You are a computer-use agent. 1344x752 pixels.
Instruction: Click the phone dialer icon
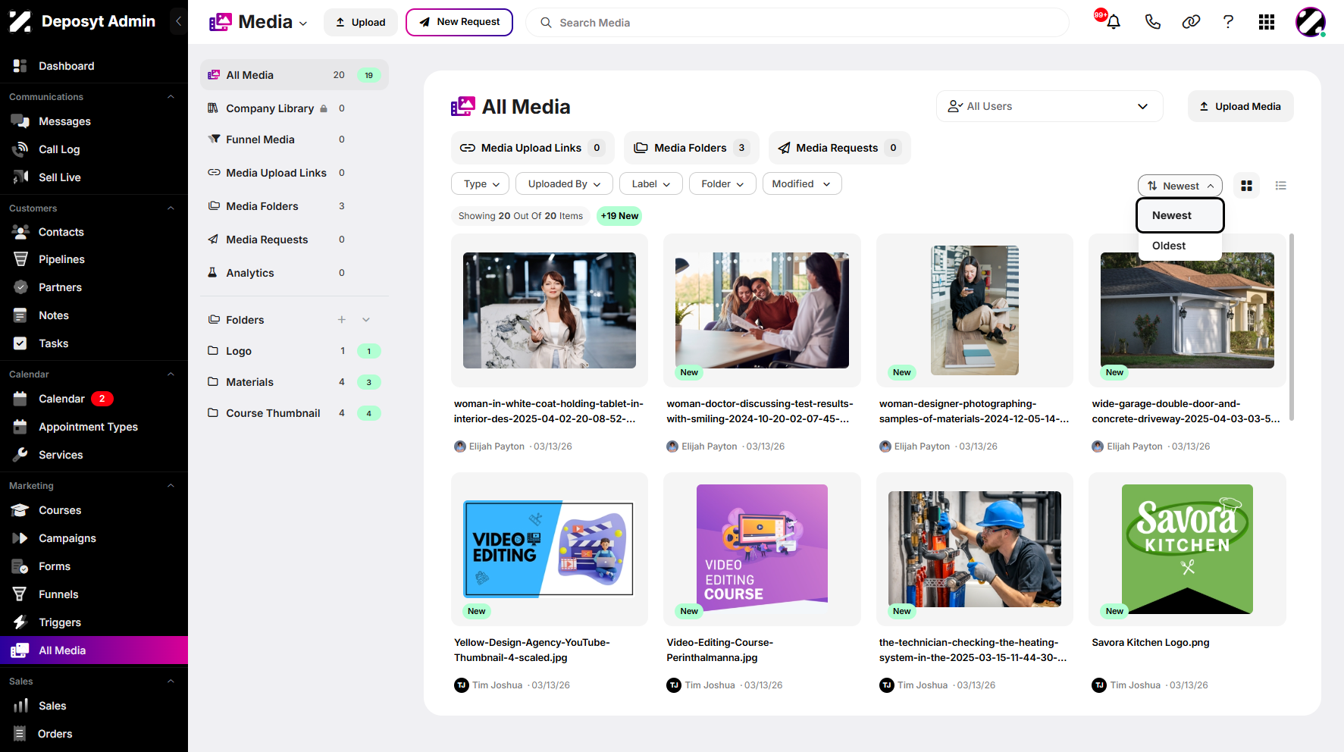point(1152,22)
